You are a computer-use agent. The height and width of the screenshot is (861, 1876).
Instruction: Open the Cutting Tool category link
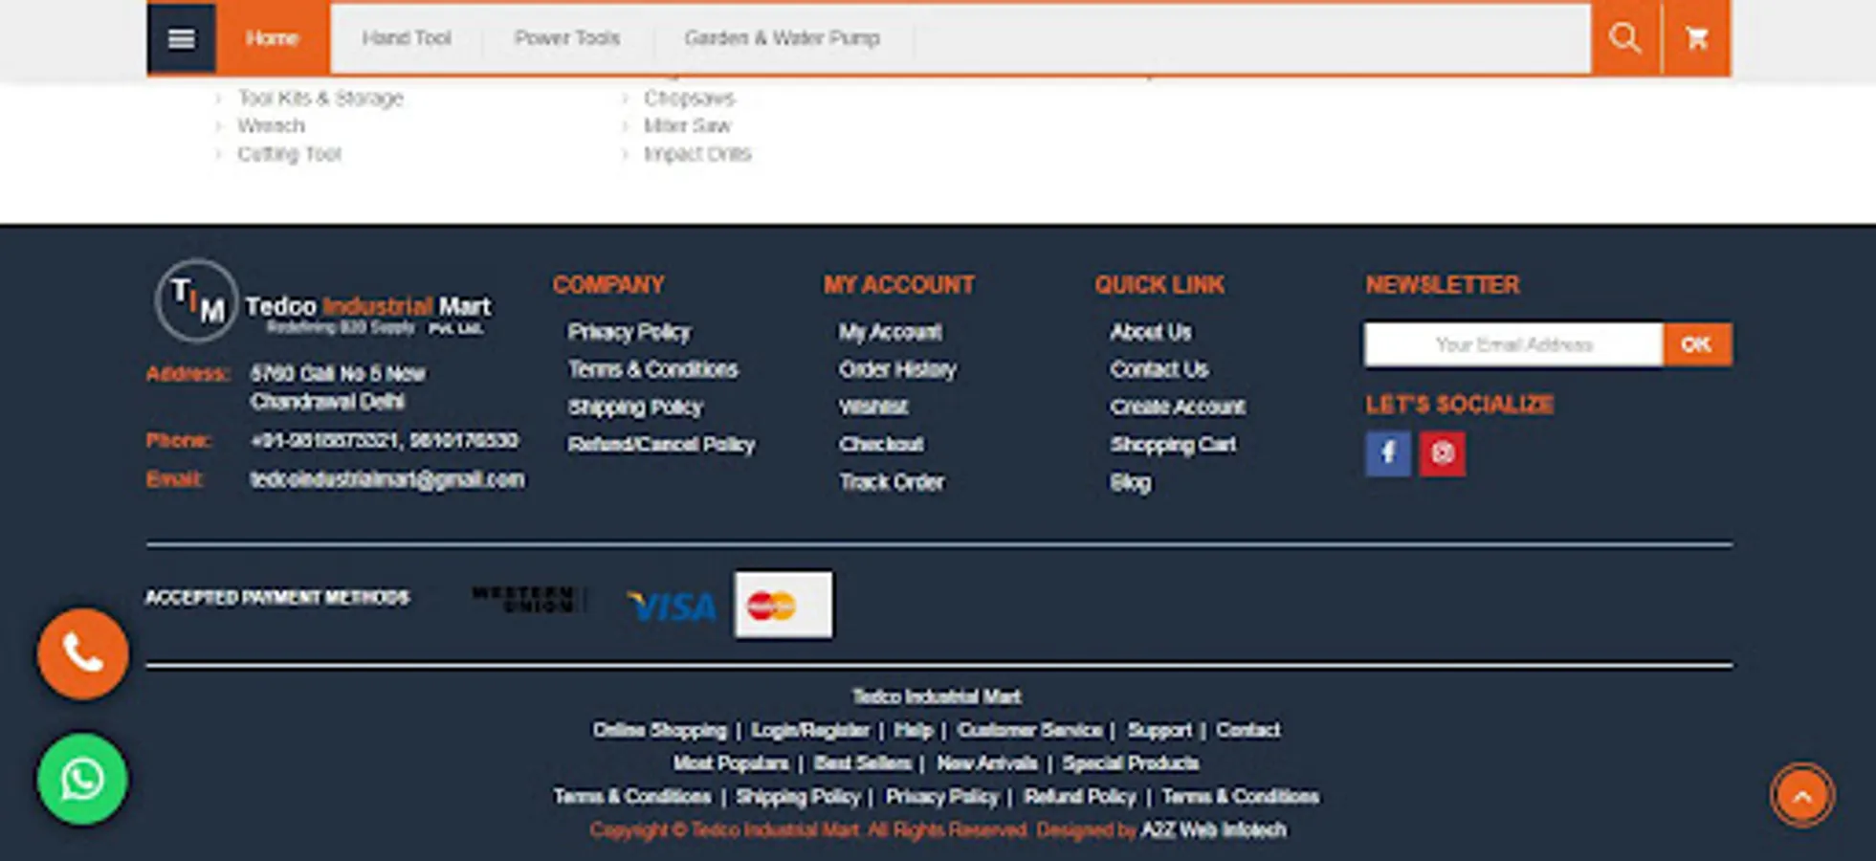(x=290, y=153)
